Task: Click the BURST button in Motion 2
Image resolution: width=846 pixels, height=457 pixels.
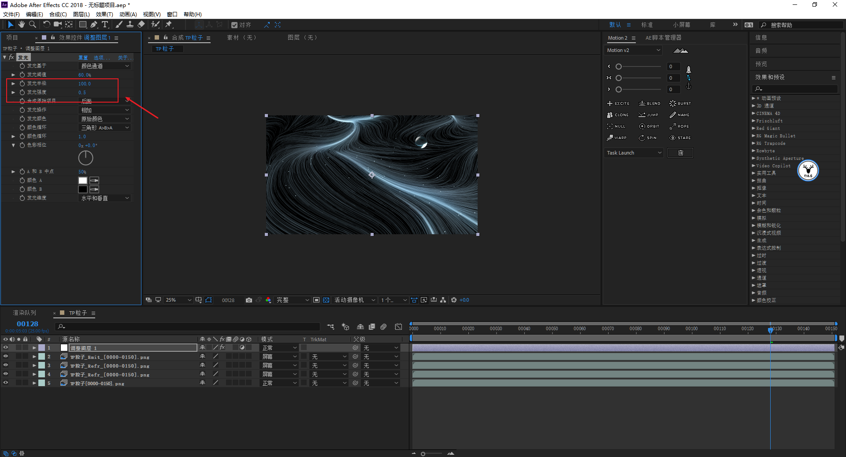Action: click(680, 103)
